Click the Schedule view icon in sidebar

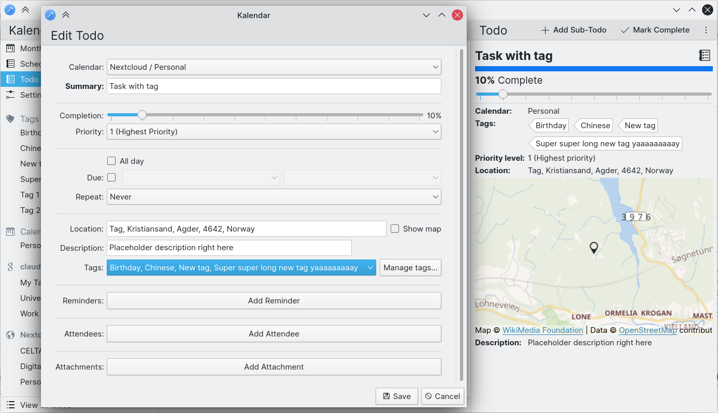pos(10,64)
